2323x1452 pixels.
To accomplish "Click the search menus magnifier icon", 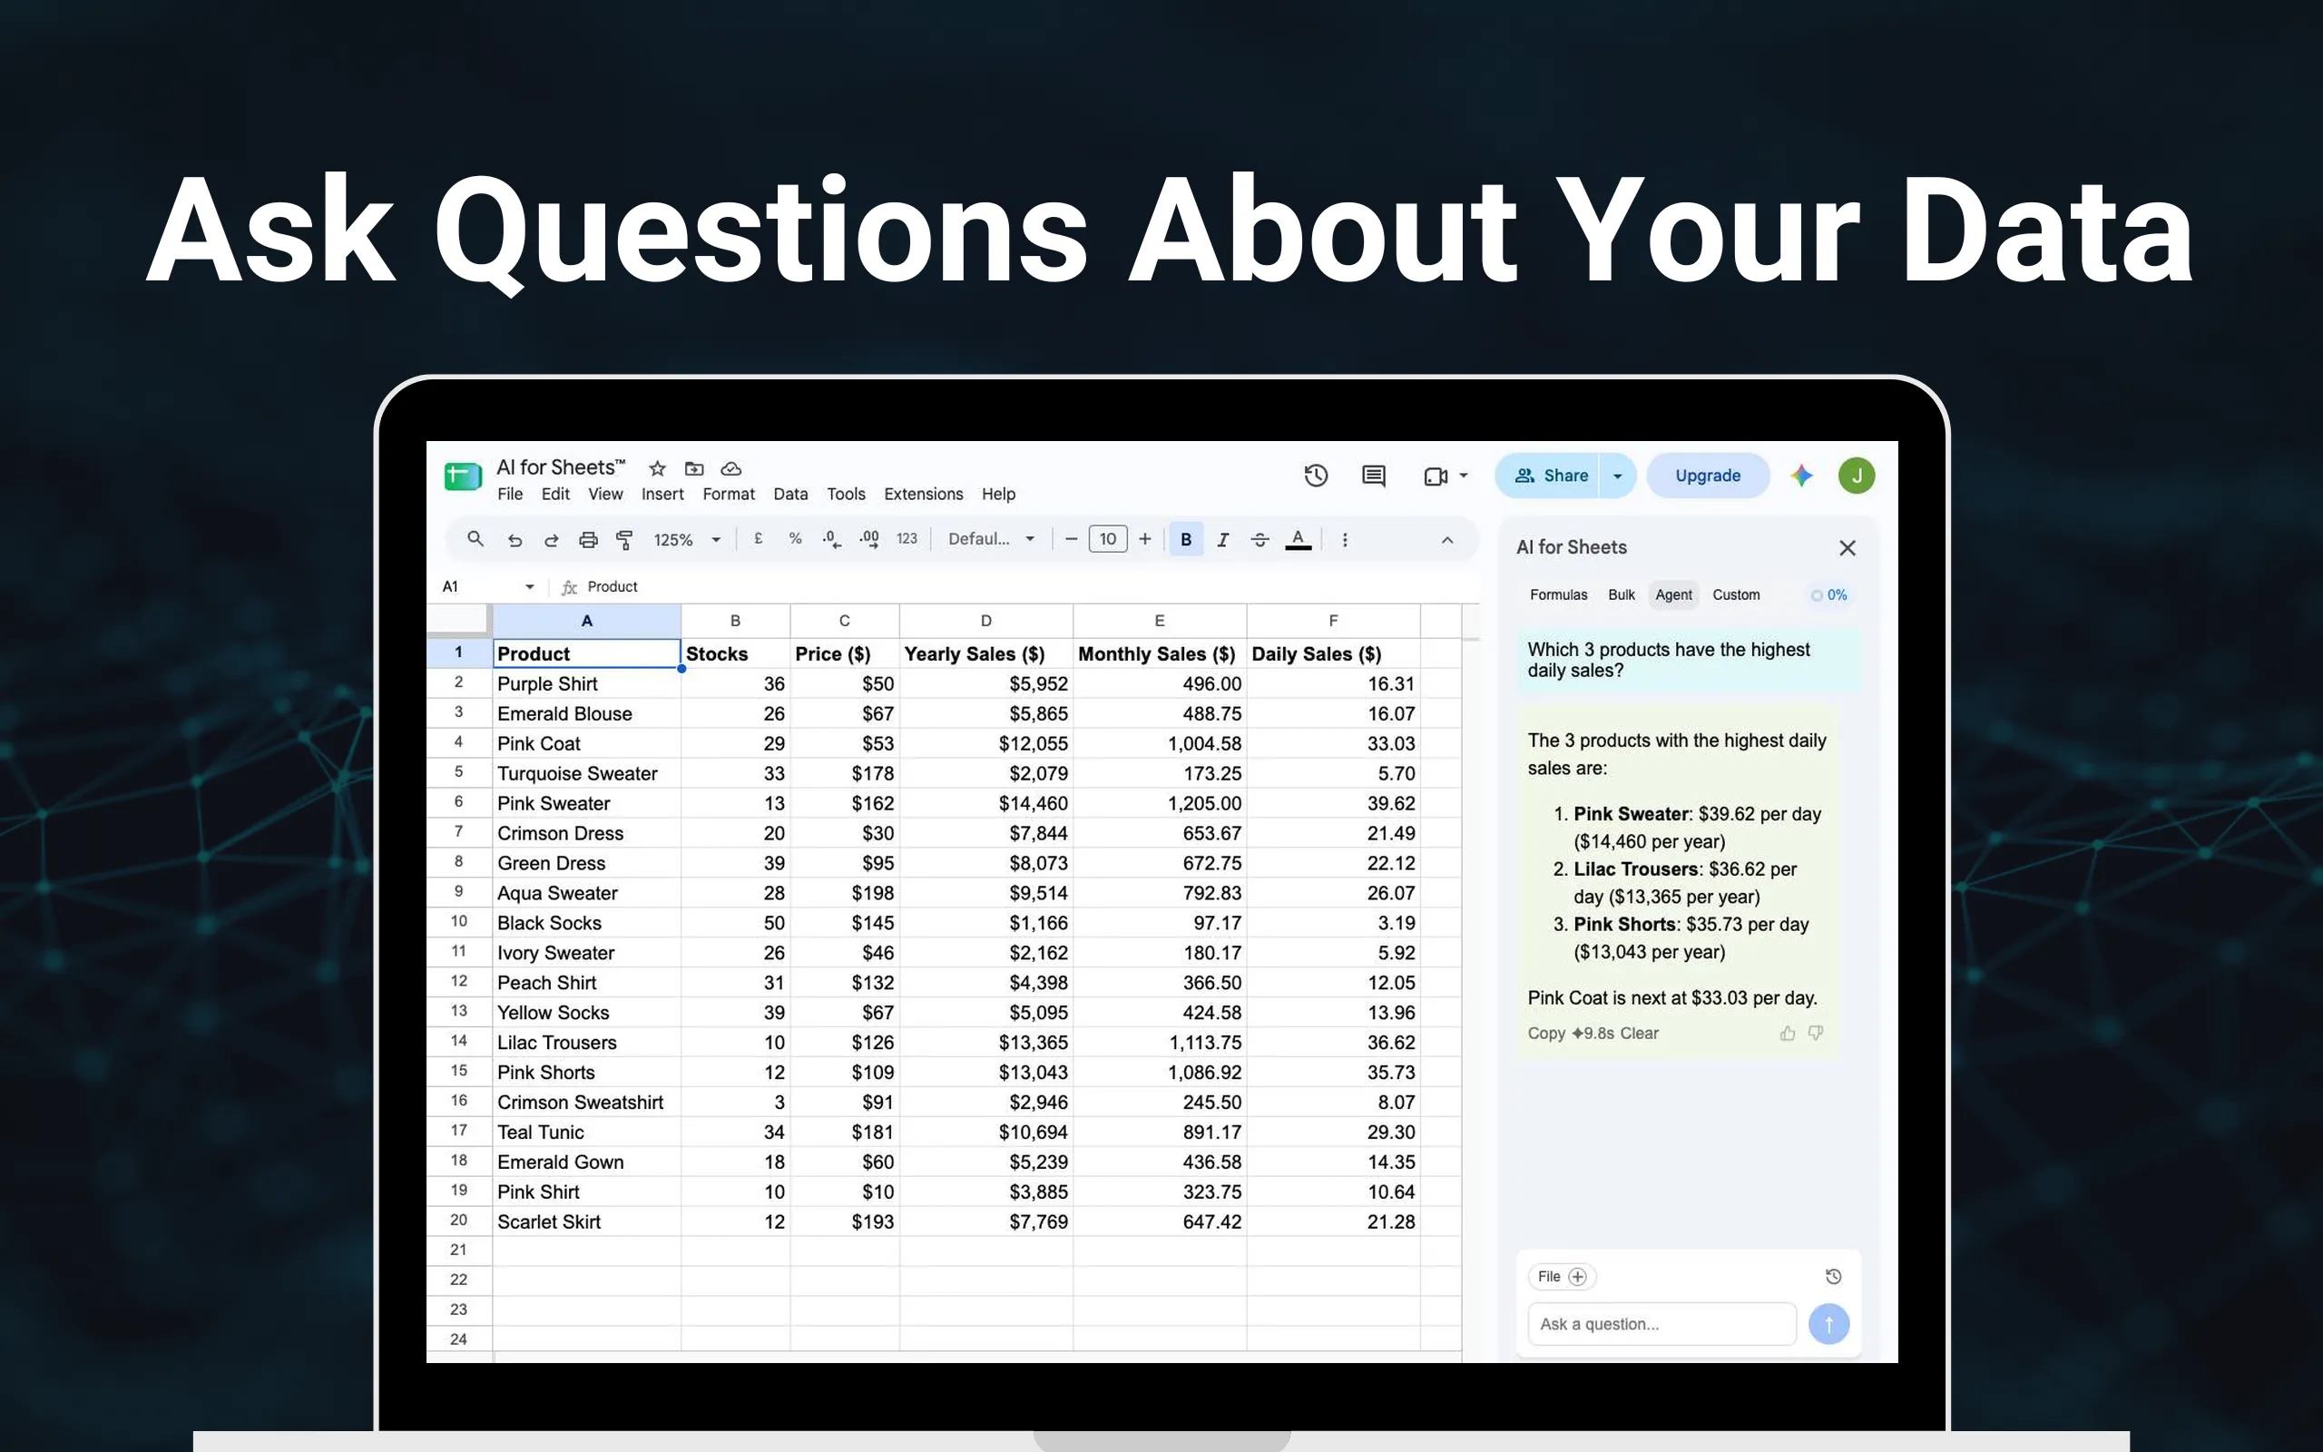I will click(x=475, y=540).
